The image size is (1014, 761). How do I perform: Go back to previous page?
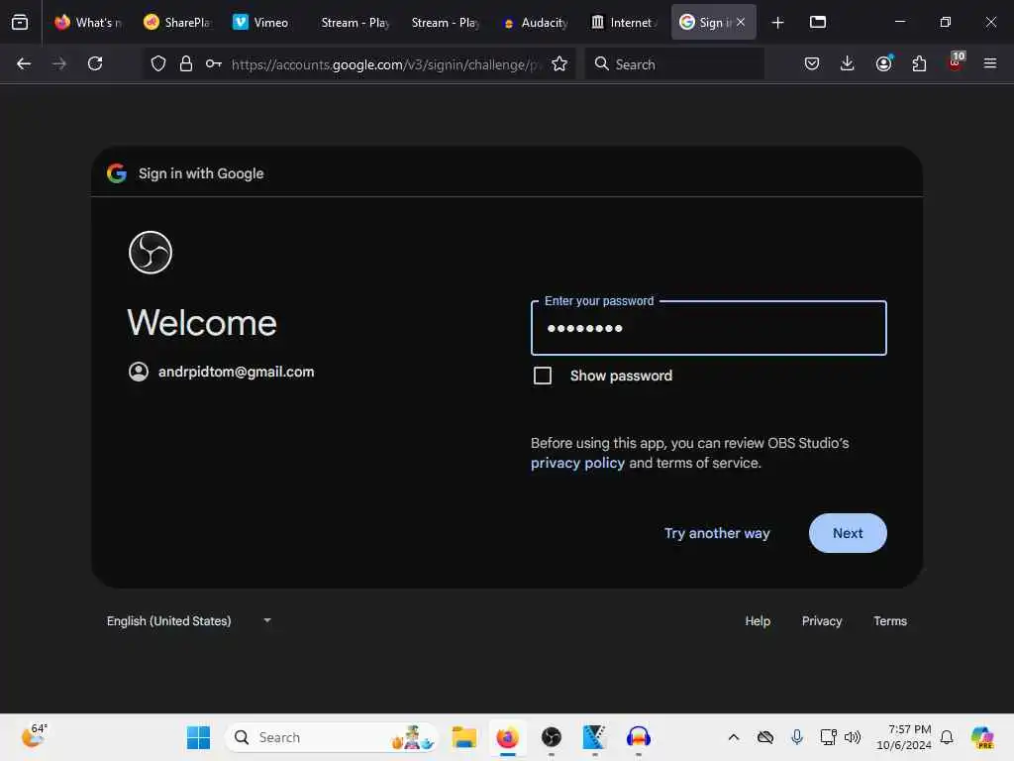coord(24,63)
